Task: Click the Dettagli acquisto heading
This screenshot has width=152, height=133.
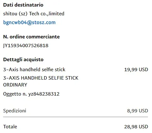Action: 23,60
